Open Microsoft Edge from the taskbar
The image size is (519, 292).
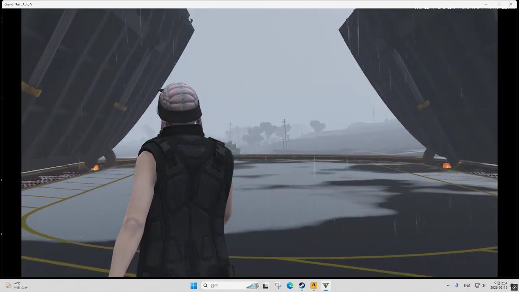click(x=290, y=286)
